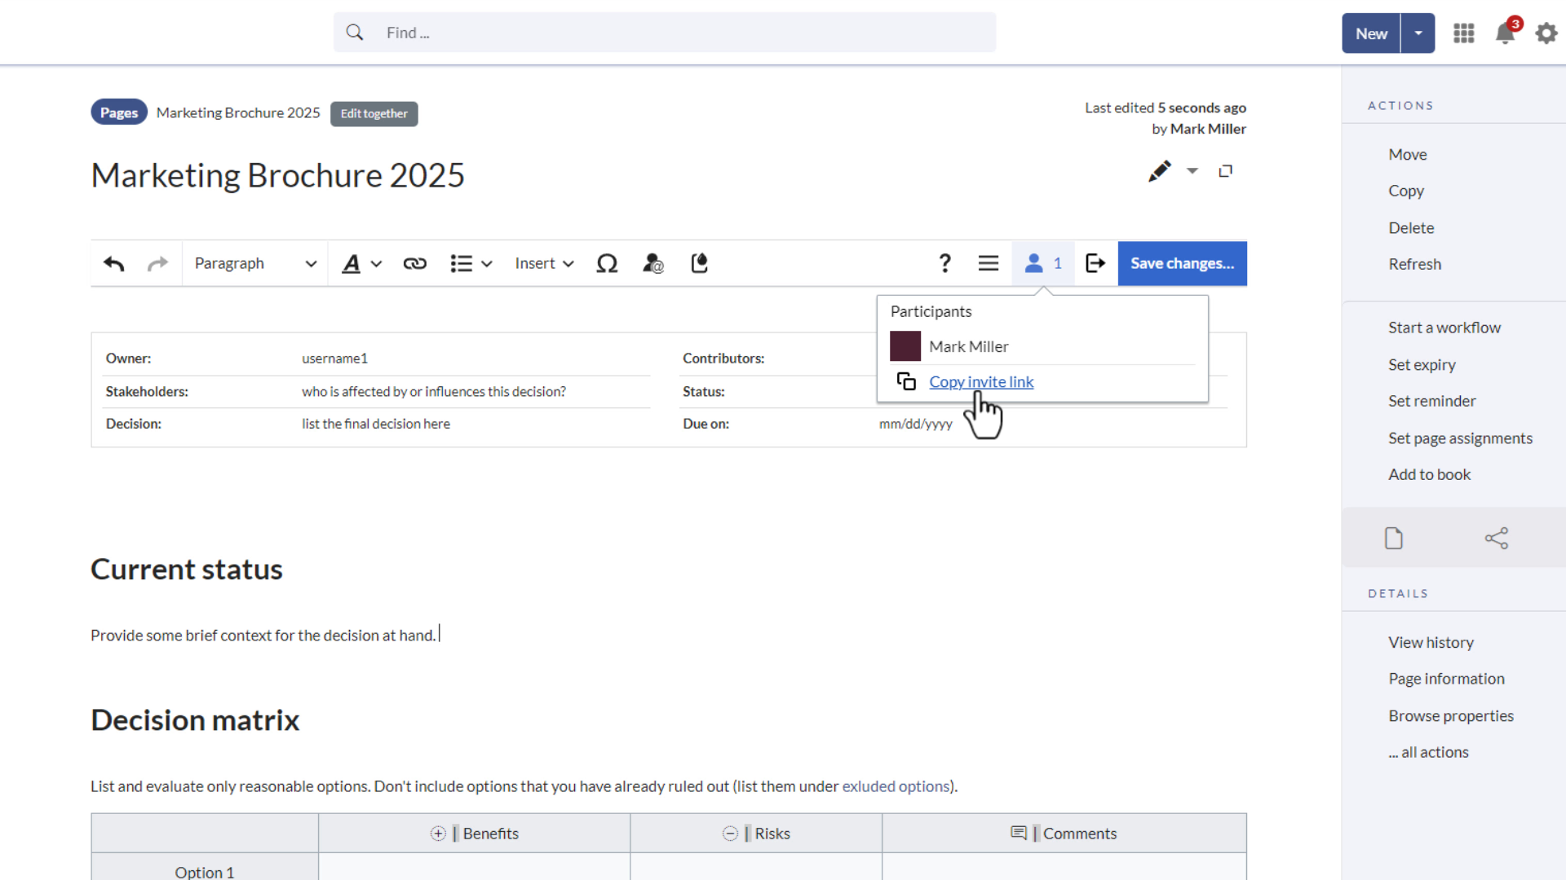The width and height of the screenshot is (1566, 880).
Task: Click the pencil edit icon
Action: 1159,171
